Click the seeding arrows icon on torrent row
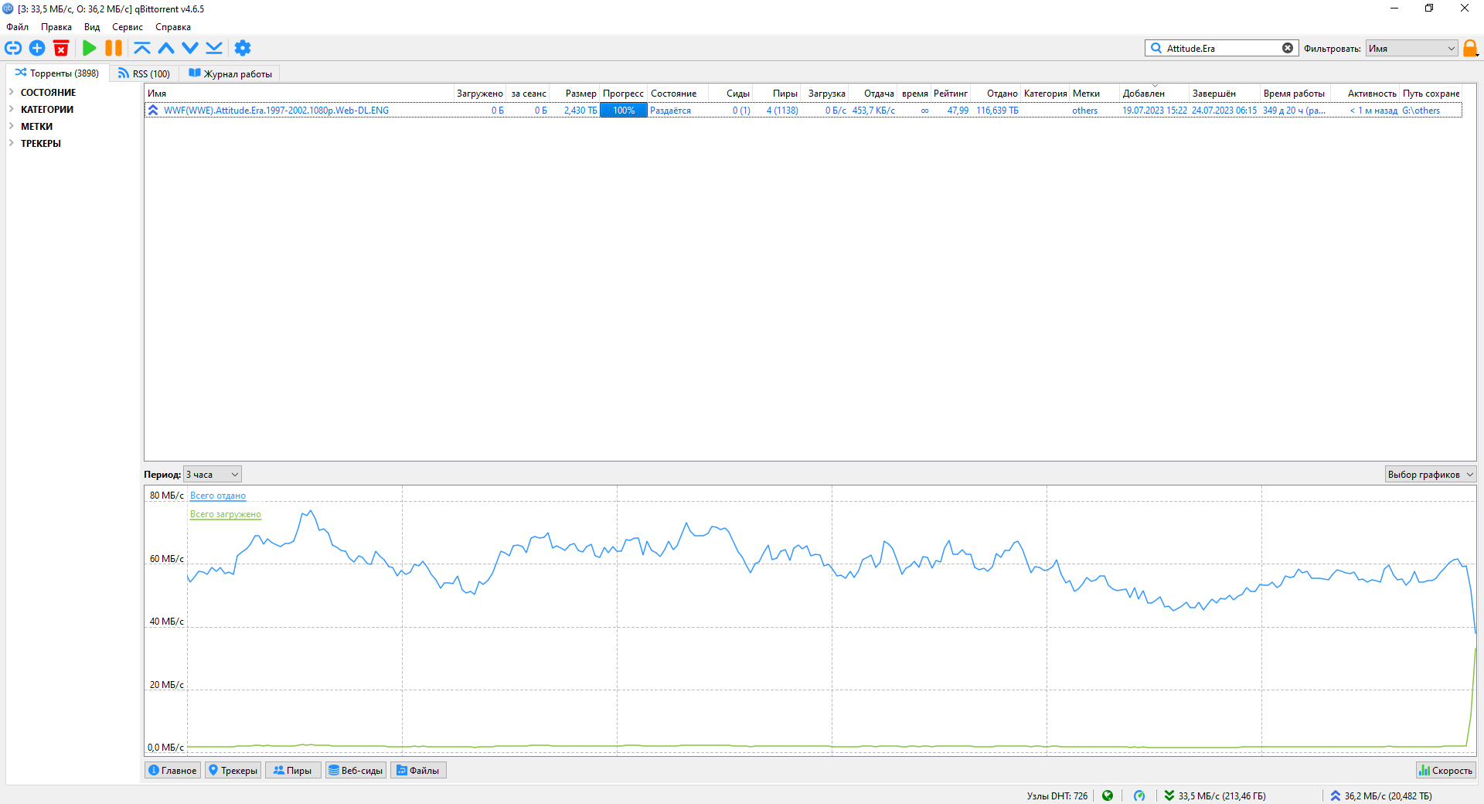 [x=153, y=111]
